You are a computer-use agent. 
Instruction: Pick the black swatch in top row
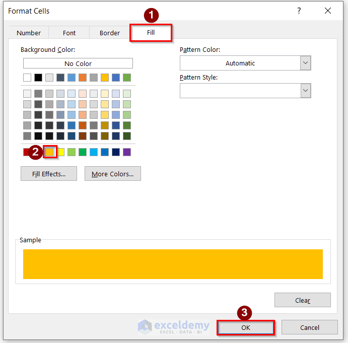tap(38, 78)
